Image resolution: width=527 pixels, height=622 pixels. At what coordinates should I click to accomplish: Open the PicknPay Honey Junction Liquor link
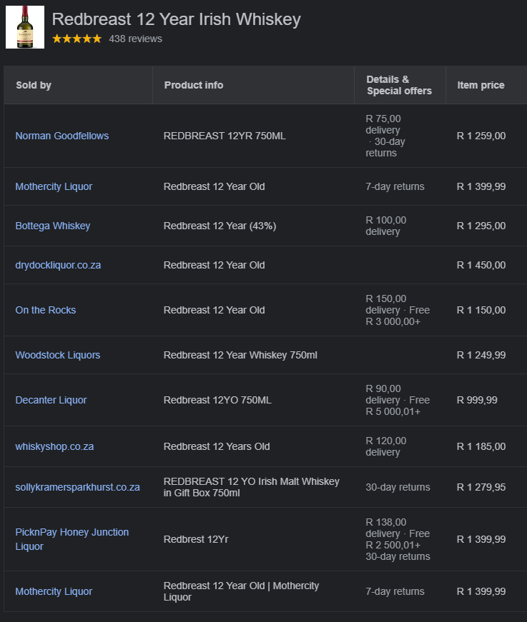(72, 539)
